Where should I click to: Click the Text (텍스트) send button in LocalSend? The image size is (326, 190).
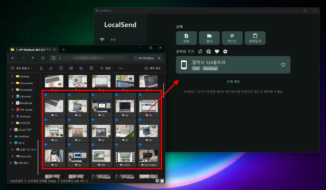point(232,38)
